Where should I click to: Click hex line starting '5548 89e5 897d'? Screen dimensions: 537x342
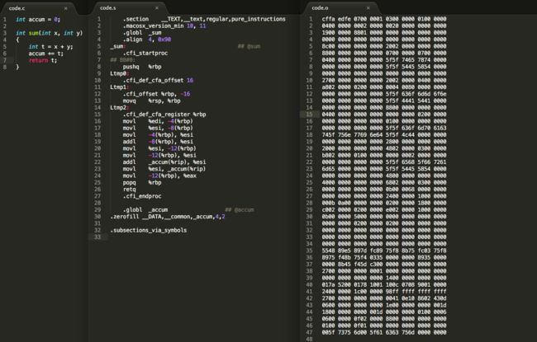[x=384, y=251]
